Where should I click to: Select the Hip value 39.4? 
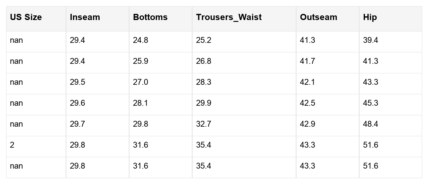click(x=371, y=40)
